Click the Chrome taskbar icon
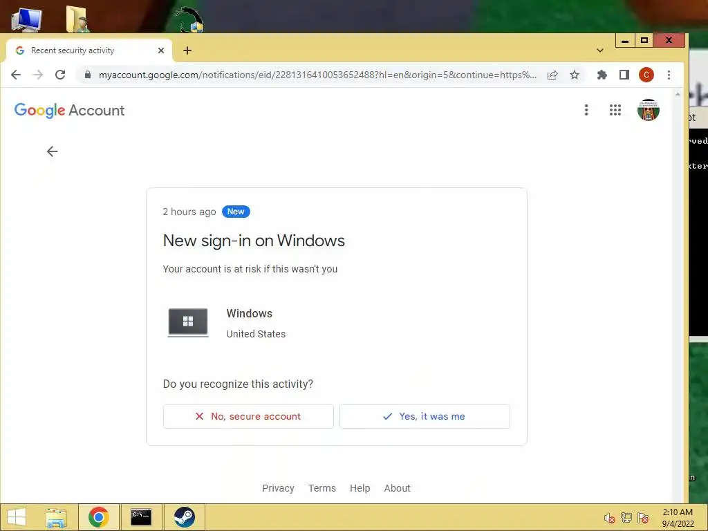708x531 pixels. pos(98,517)
